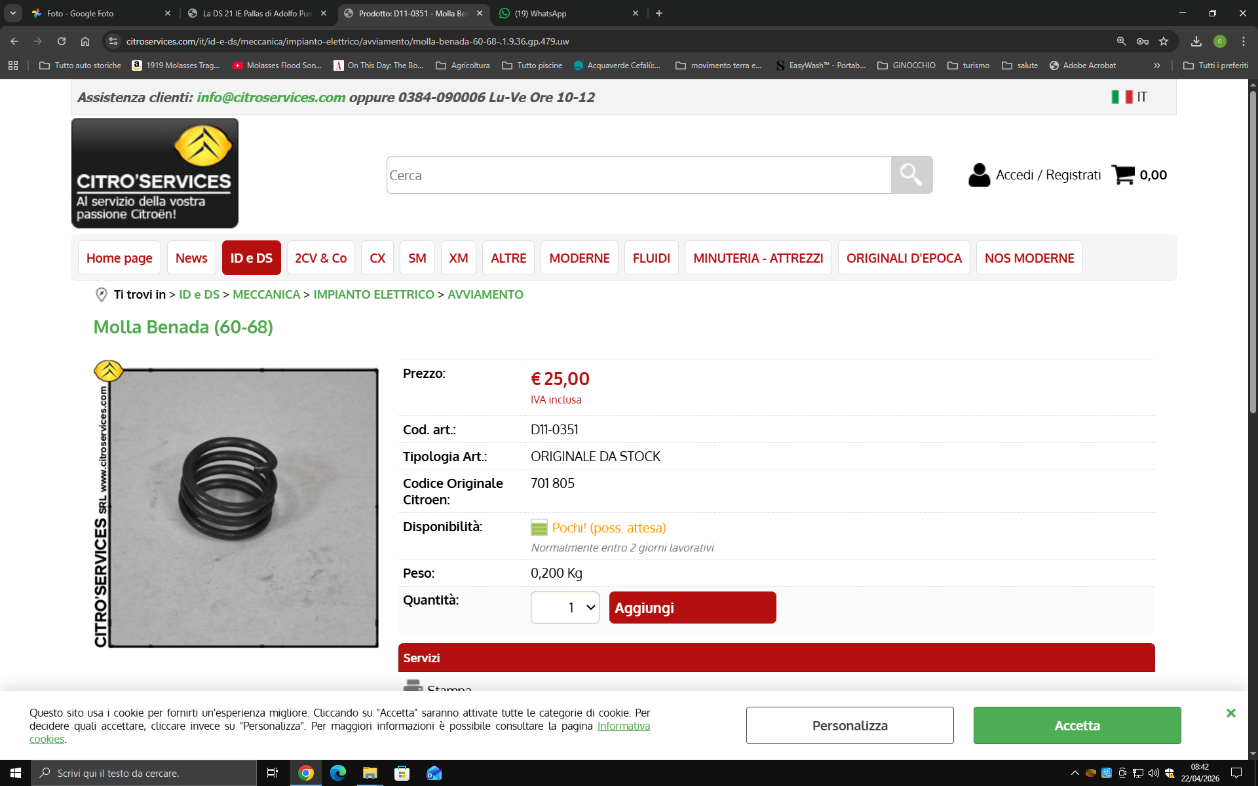Open the browser home page icon

pos(85,41)
